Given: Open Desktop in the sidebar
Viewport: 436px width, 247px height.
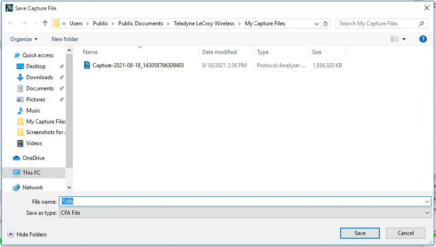Looking at the screenshot, I should (35, 66).
